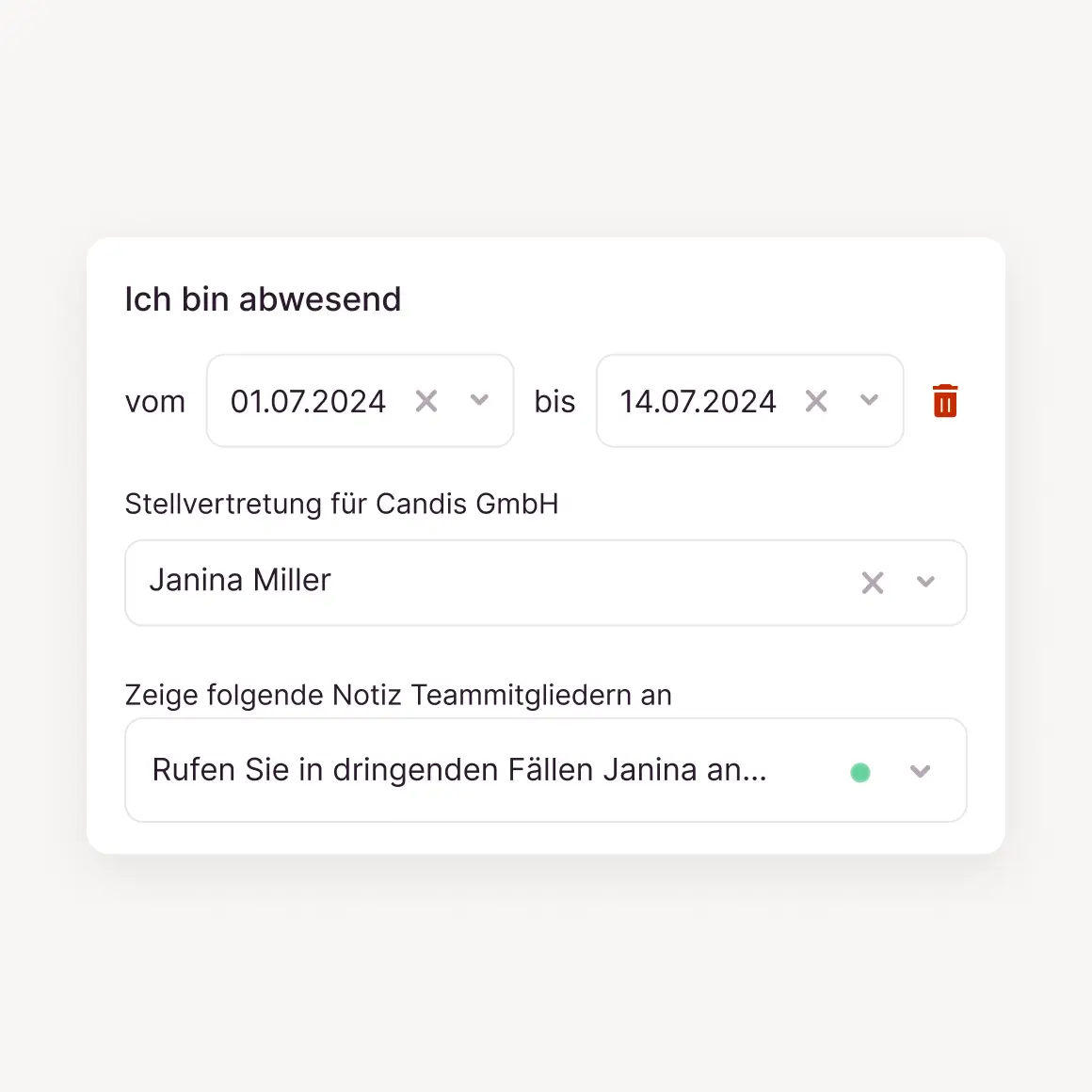Viewport: 1092px width, 1092px height.
Task: Open the start date dropdown chevron
Action: (x=479, y=401)
